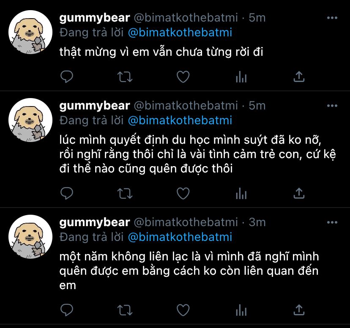The height and width of the screenshot is (328, 350).
Task: Open more options for the 3m tweet
Action: [x=332, y=222]
